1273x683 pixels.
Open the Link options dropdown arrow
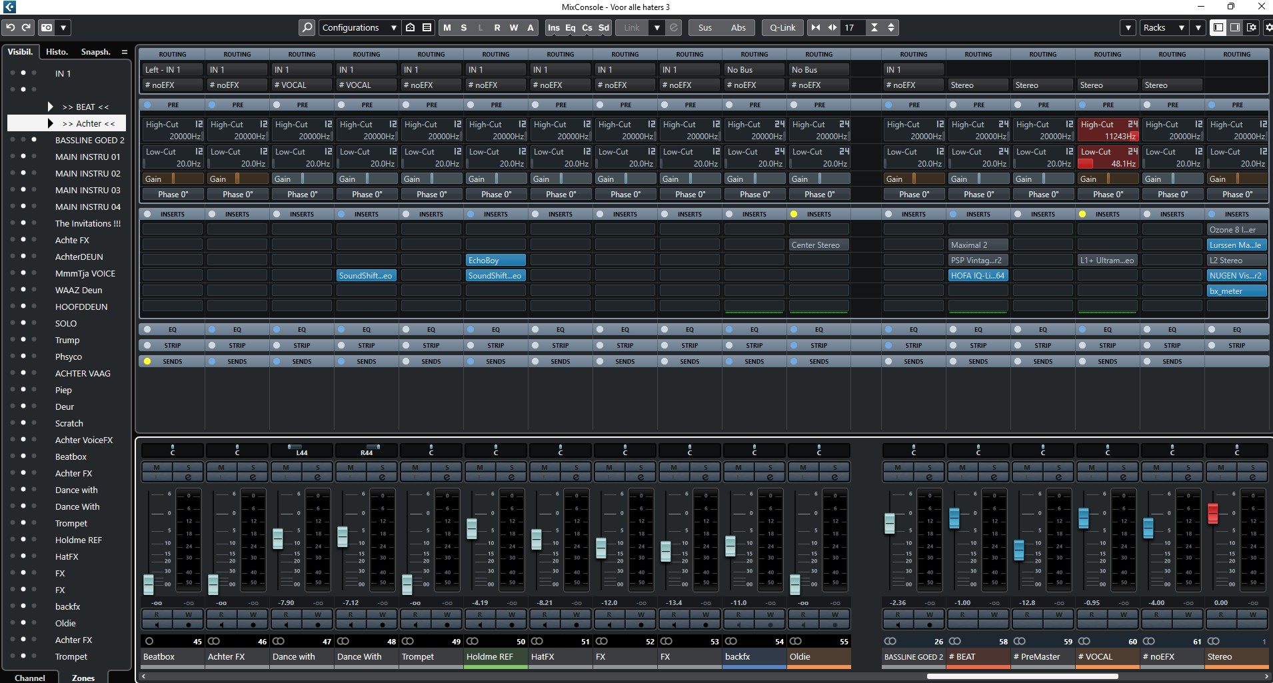click(657, 27)
